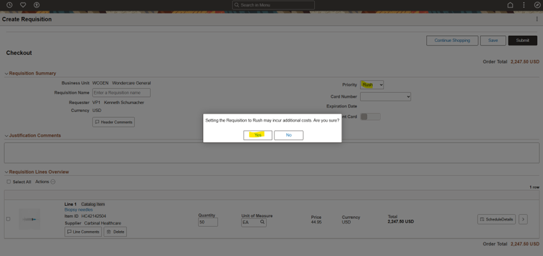Click the Quantity field showing 50
This screenshot has width=543, height=256.
(208, 222)
